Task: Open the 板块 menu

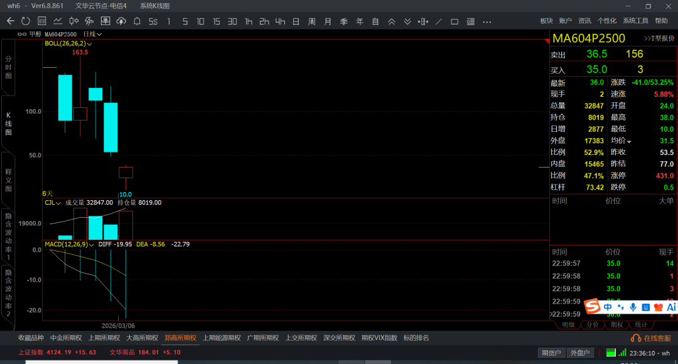Action: 547,21
